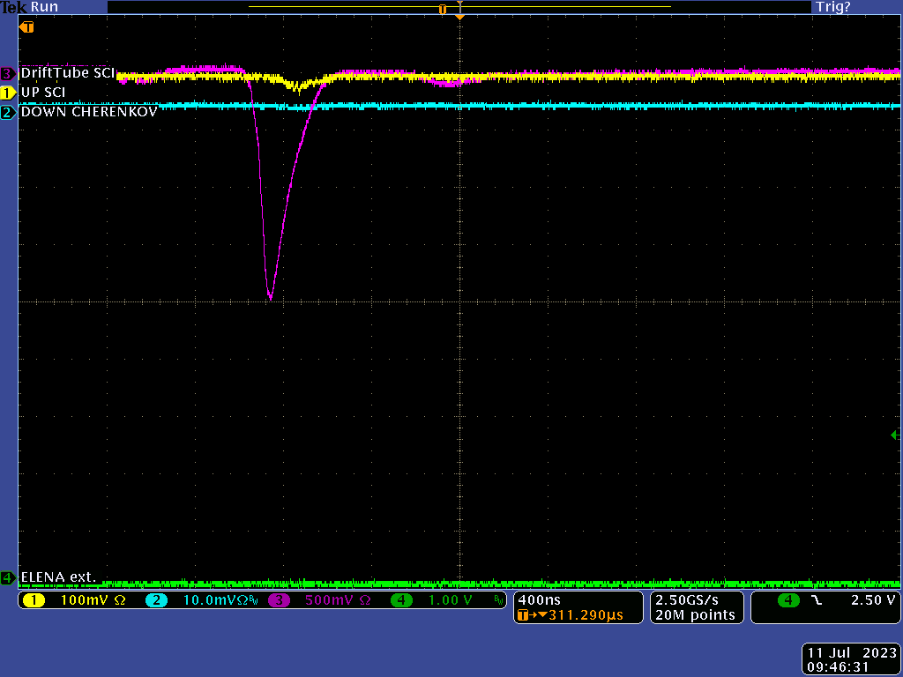Image resolution: width=903 pixels, height=677 pixels.
Task: Select the cyan channel 2 ground marker
Action: tap(8, 113)
